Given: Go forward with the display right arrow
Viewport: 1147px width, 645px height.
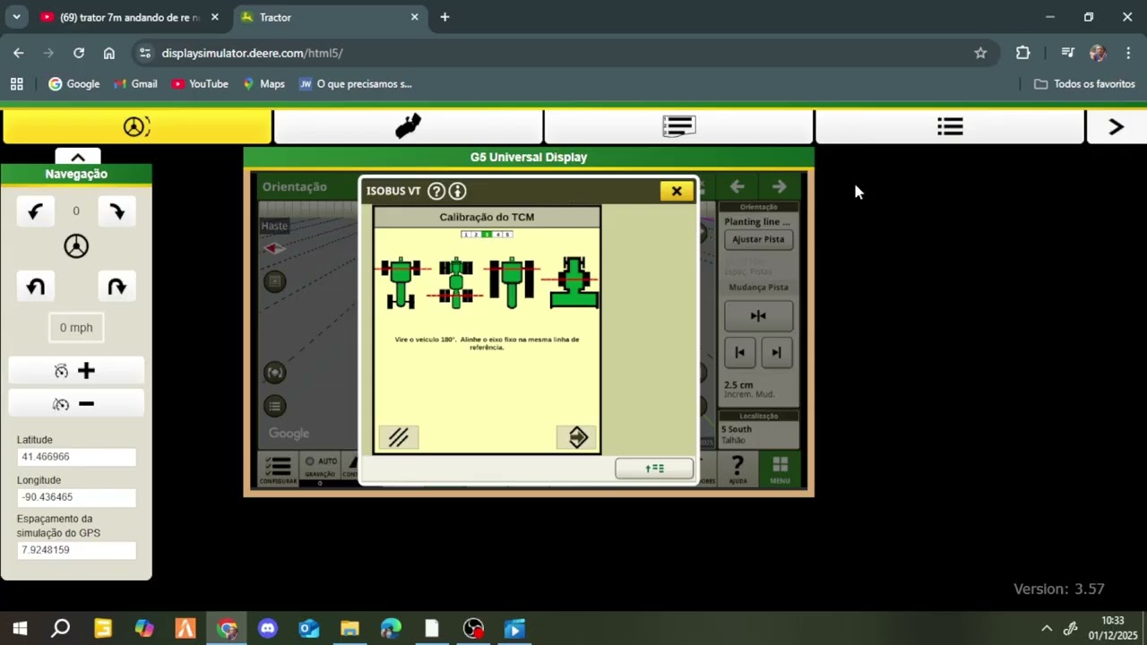Looking at the screenshot, I should (779, 186).
